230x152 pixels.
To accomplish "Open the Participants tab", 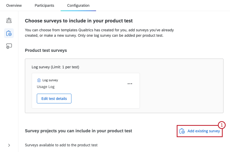I will coord(44,5).
